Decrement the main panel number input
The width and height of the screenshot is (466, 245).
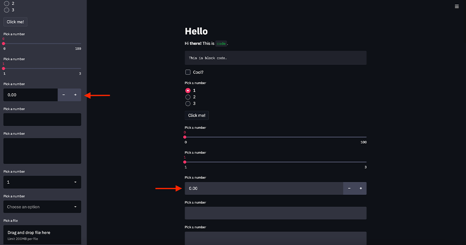[349, 188]
